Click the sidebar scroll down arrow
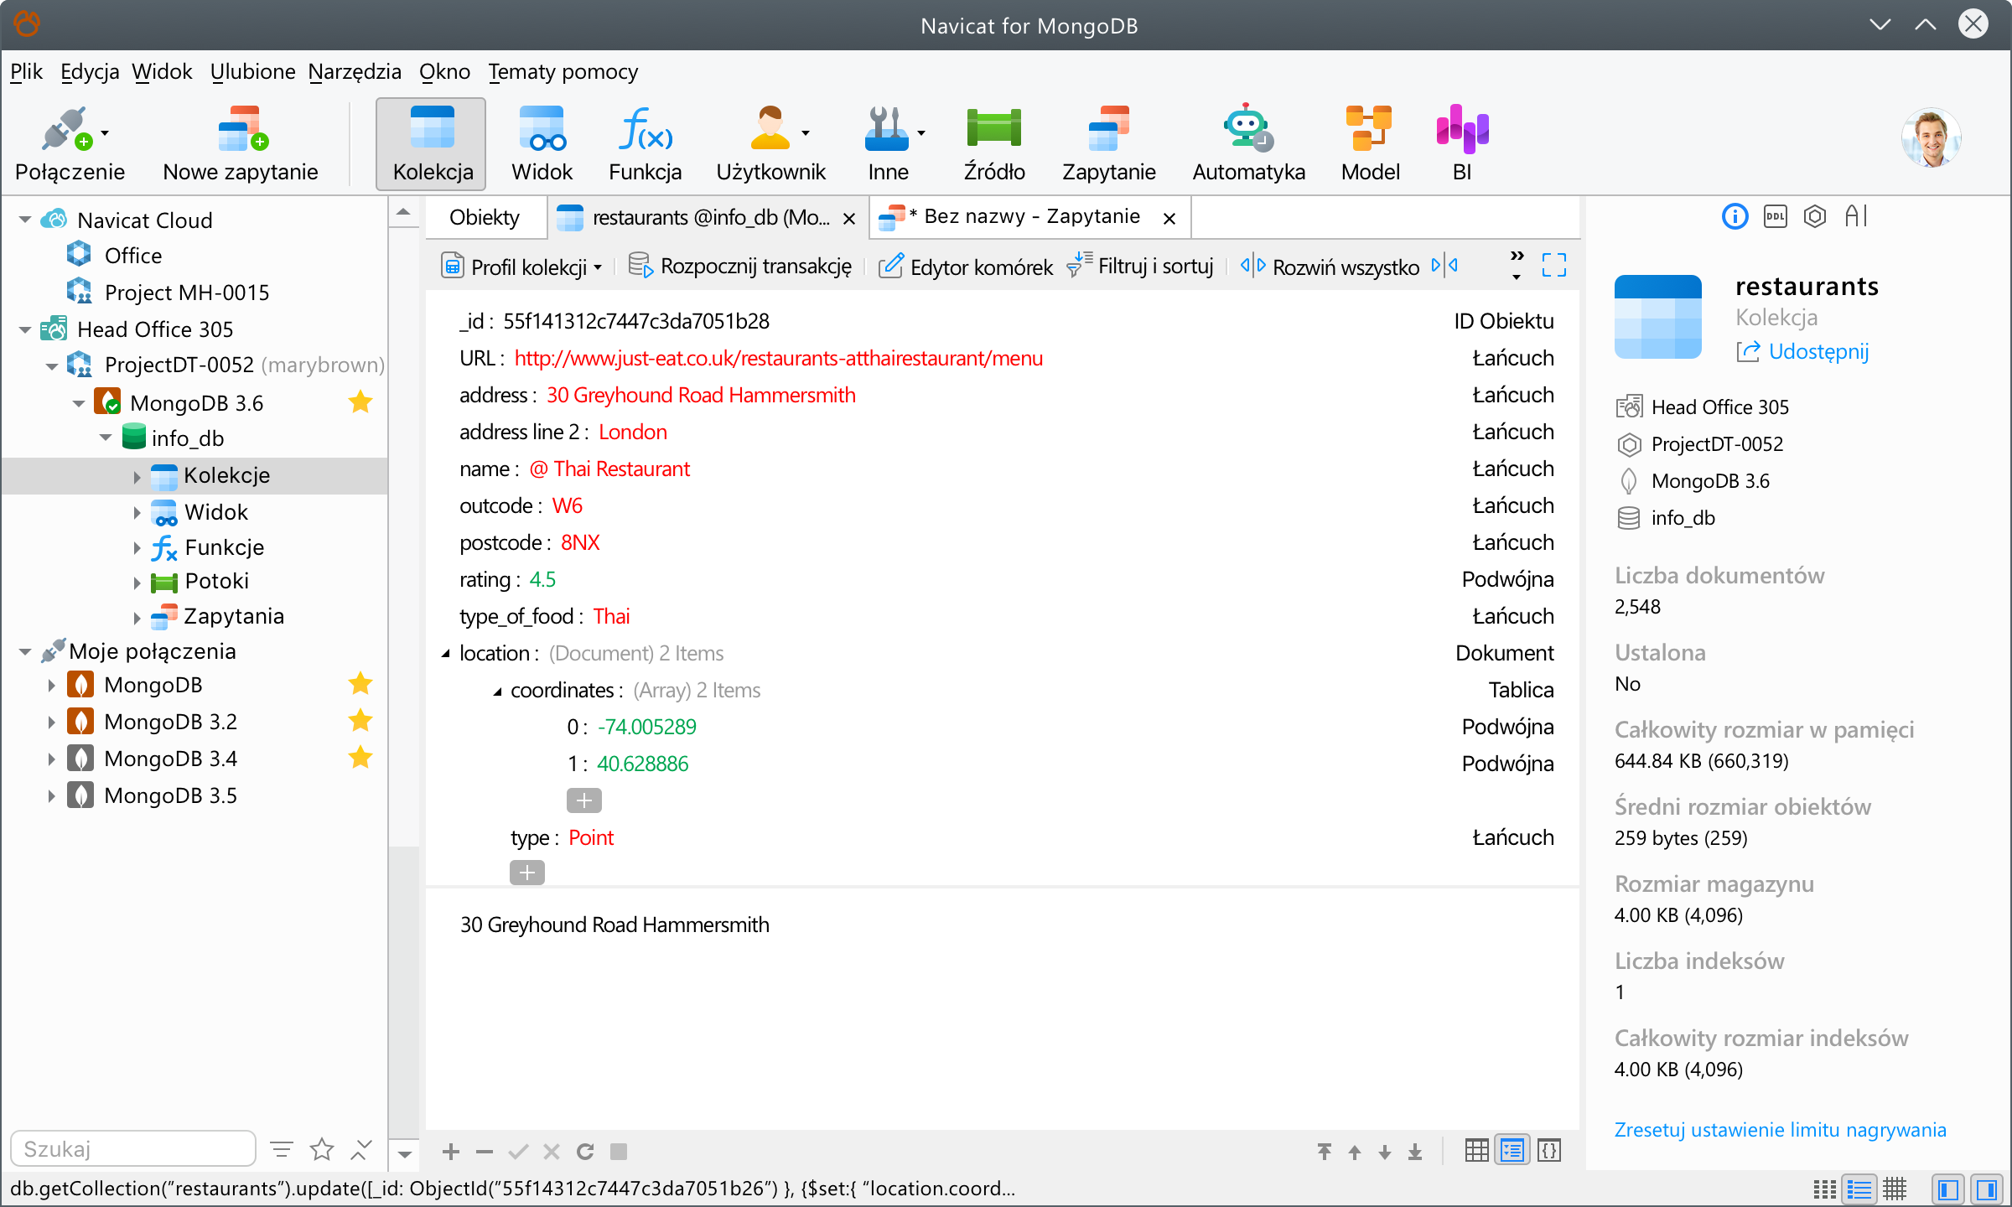Image resolution: width=2012 pixels, height=1207 pixels. (x=404, y=1155)
